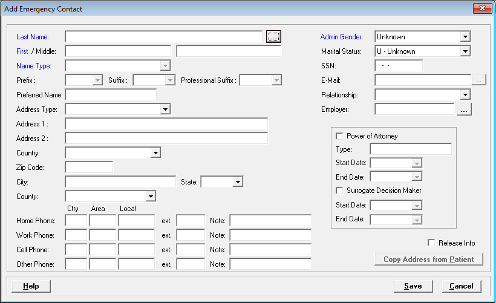Expand the County dropdown
The width and height of the screenshot is (496, 303).
click(x=151, y=197)
